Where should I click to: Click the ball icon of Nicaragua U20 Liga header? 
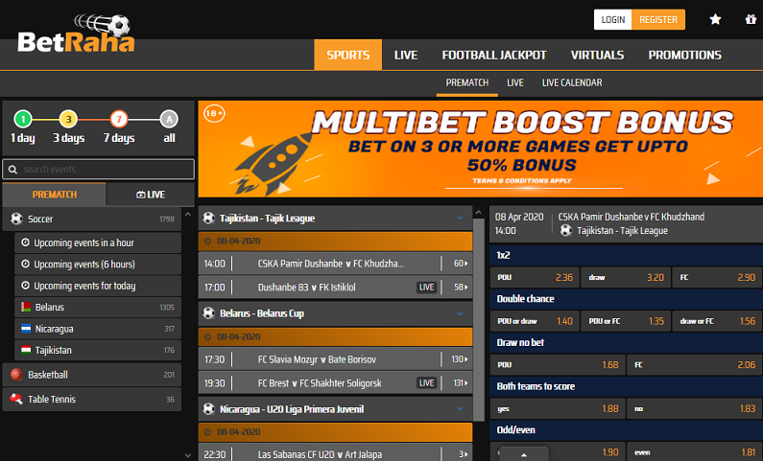click(x=209, y=409)
